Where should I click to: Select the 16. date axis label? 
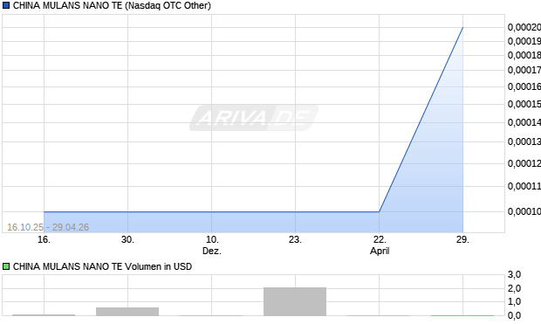click(x=44, y=239)
